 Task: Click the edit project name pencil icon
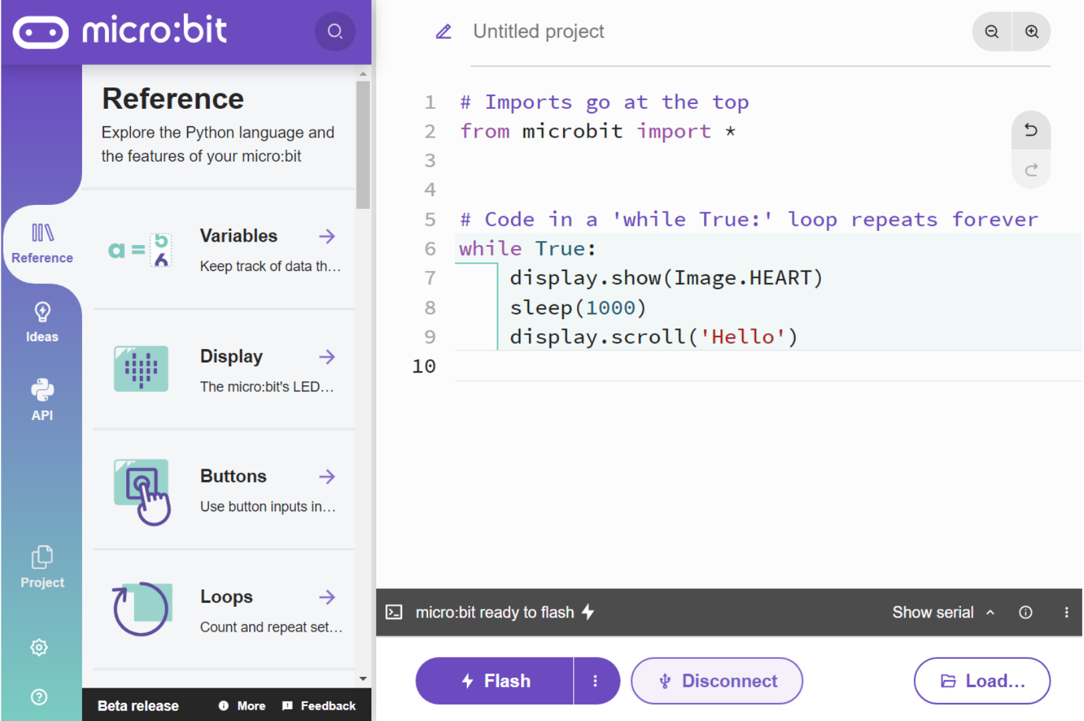coord(443,31)
